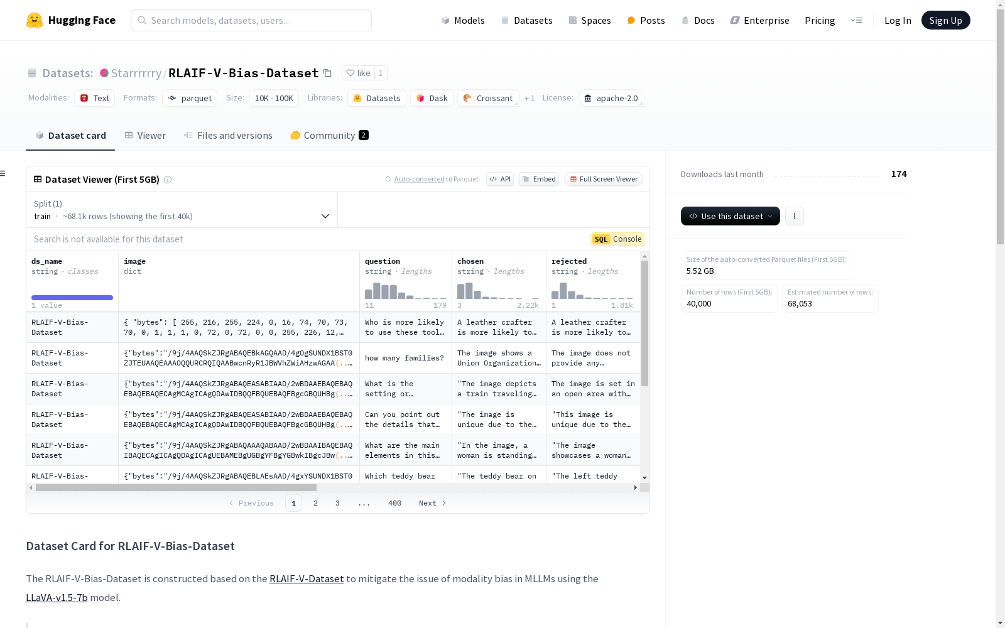
Task: Click the 10K - 100K size tag
Action: (x=274, y=98)
